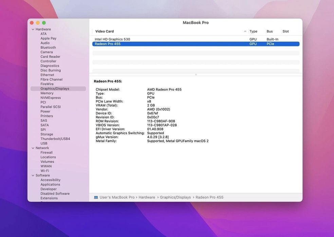The image size is (334, 237).
Task: Open Disabled Software entry
Action: coord(55,194)
